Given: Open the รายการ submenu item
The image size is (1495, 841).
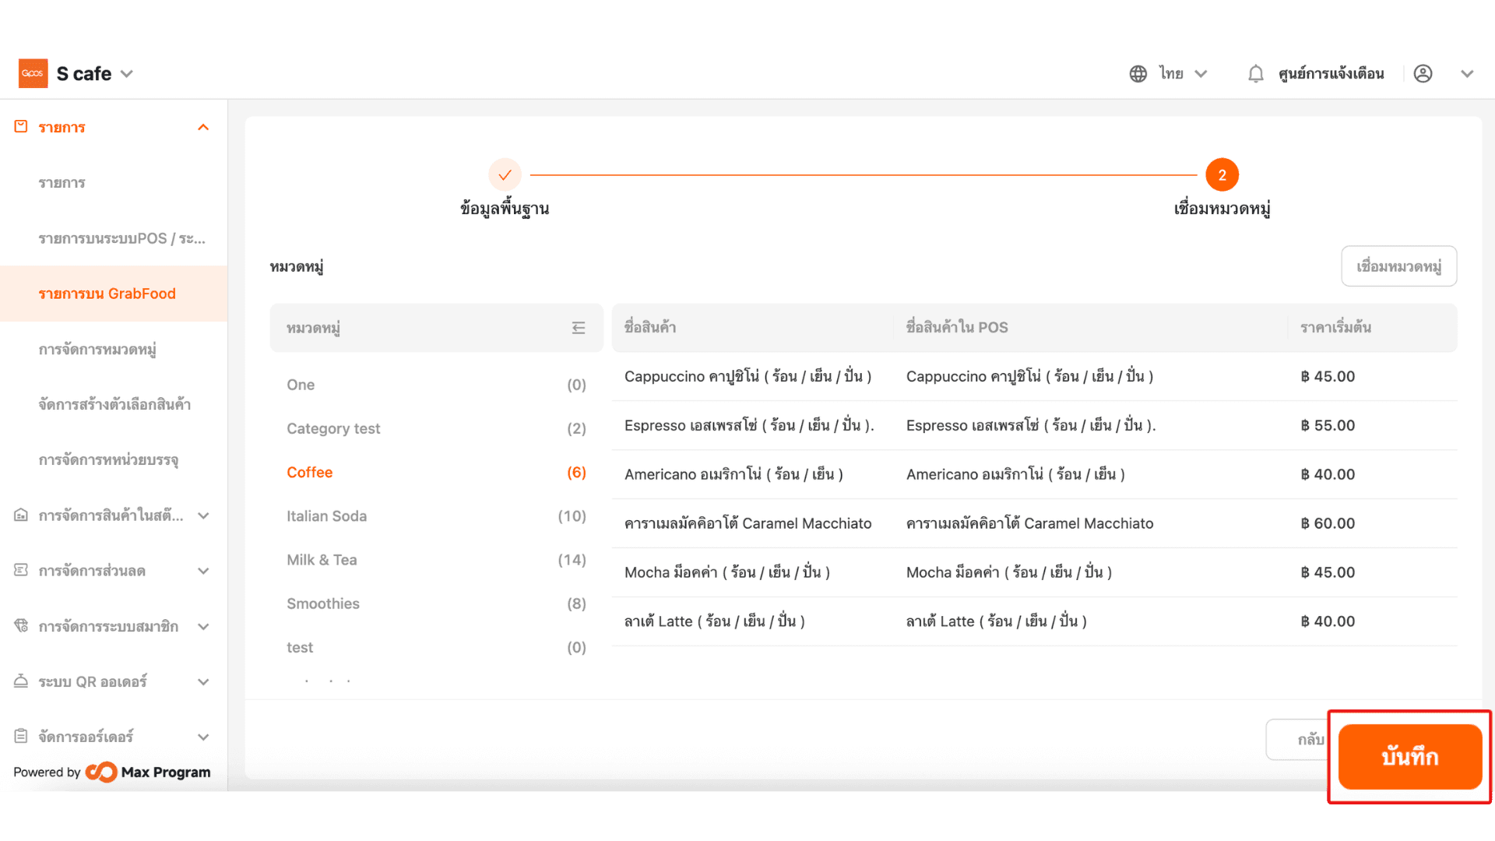Looking at the screenshot, I should point(62,183).
